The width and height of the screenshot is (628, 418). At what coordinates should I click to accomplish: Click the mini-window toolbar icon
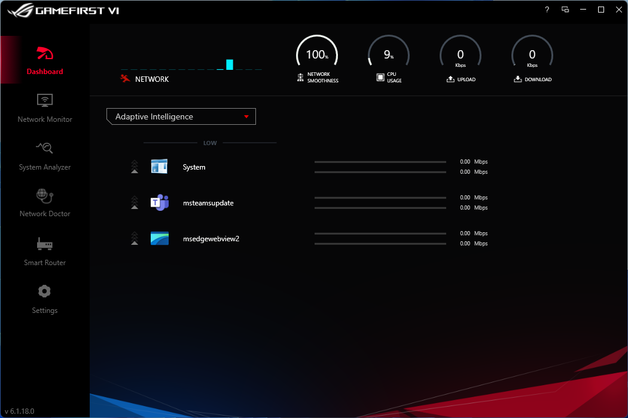click(565, 10)
